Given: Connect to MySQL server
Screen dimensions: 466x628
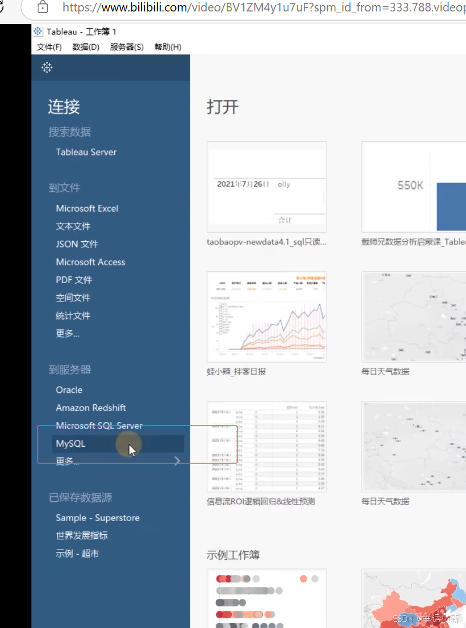Looking at the screenshot, I should (x=118, y=444).
